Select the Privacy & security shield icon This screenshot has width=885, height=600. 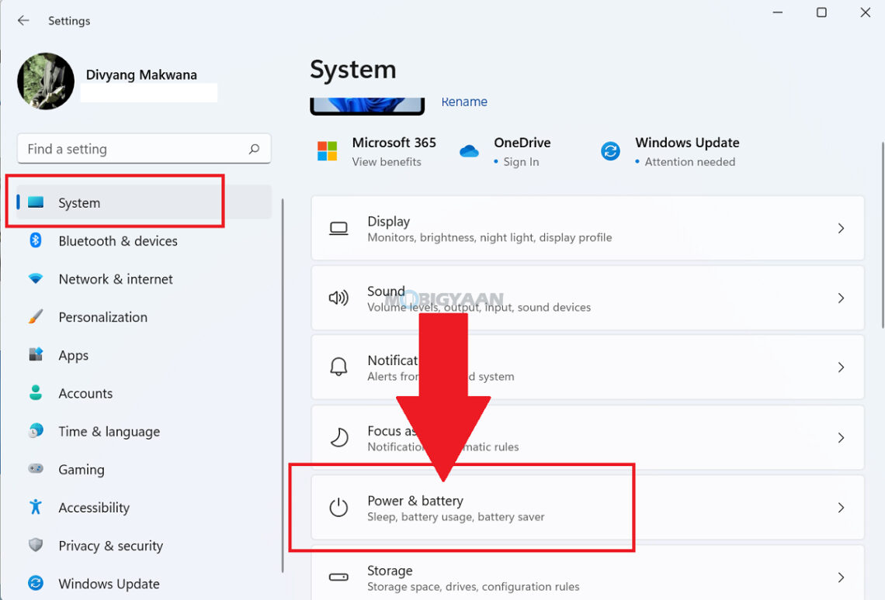tap(36, 545)
